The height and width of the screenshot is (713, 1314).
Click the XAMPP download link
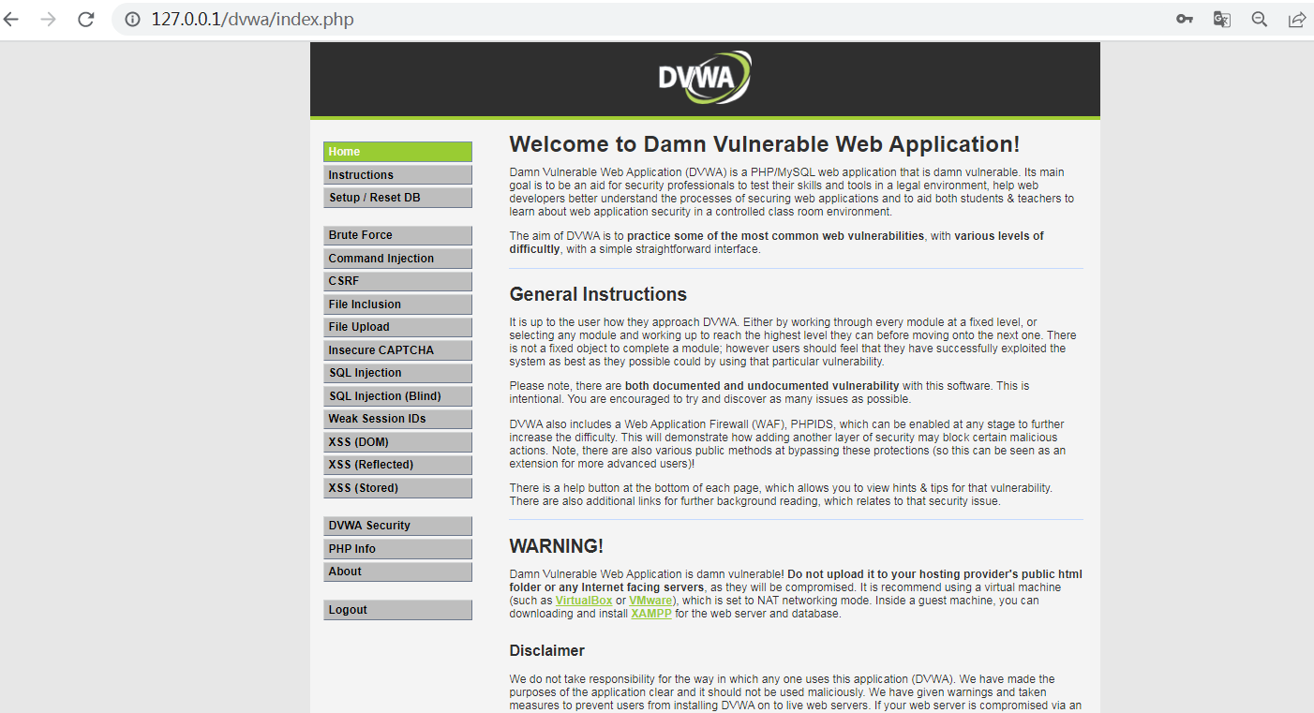[650, 613]
